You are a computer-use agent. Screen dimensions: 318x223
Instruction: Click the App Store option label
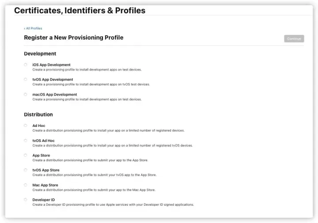[41, 156]
